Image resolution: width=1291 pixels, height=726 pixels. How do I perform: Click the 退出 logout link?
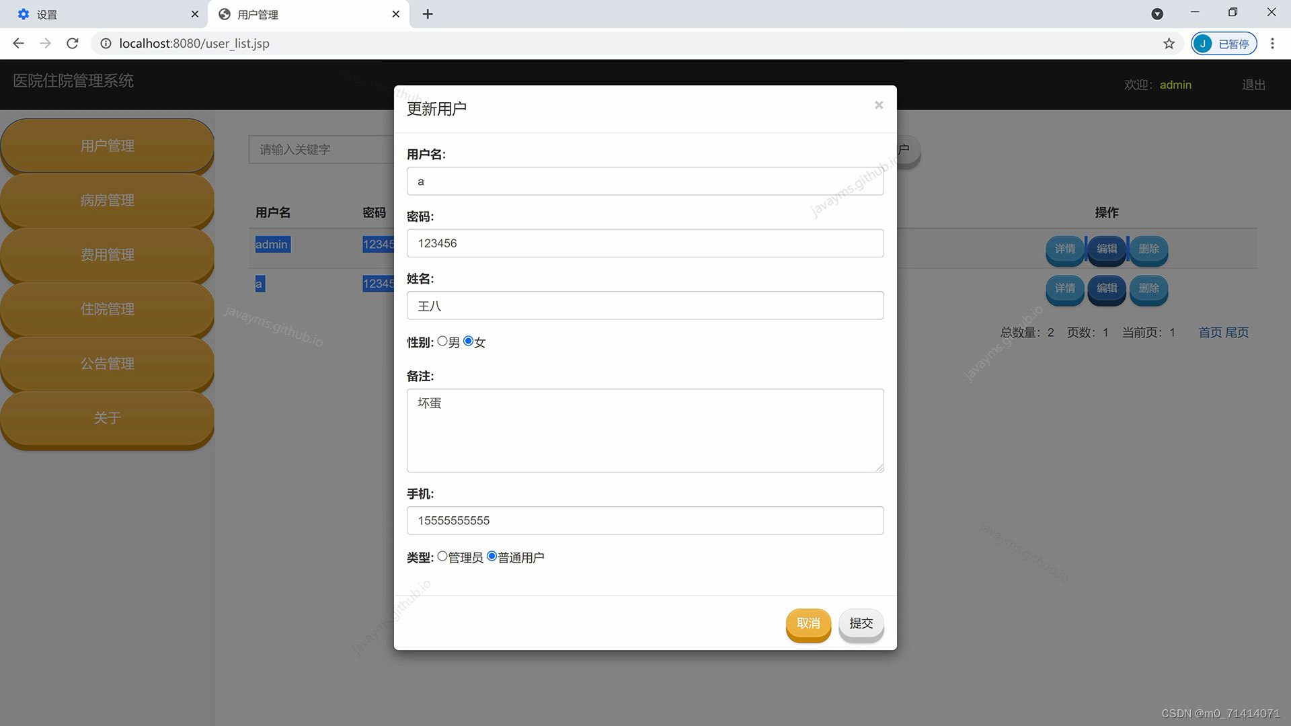coord(1254,85)
